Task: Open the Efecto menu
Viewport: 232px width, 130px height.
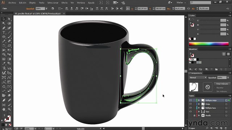Action: pos(65,3)
